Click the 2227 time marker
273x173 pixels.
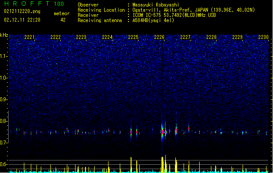pos(185,37)
